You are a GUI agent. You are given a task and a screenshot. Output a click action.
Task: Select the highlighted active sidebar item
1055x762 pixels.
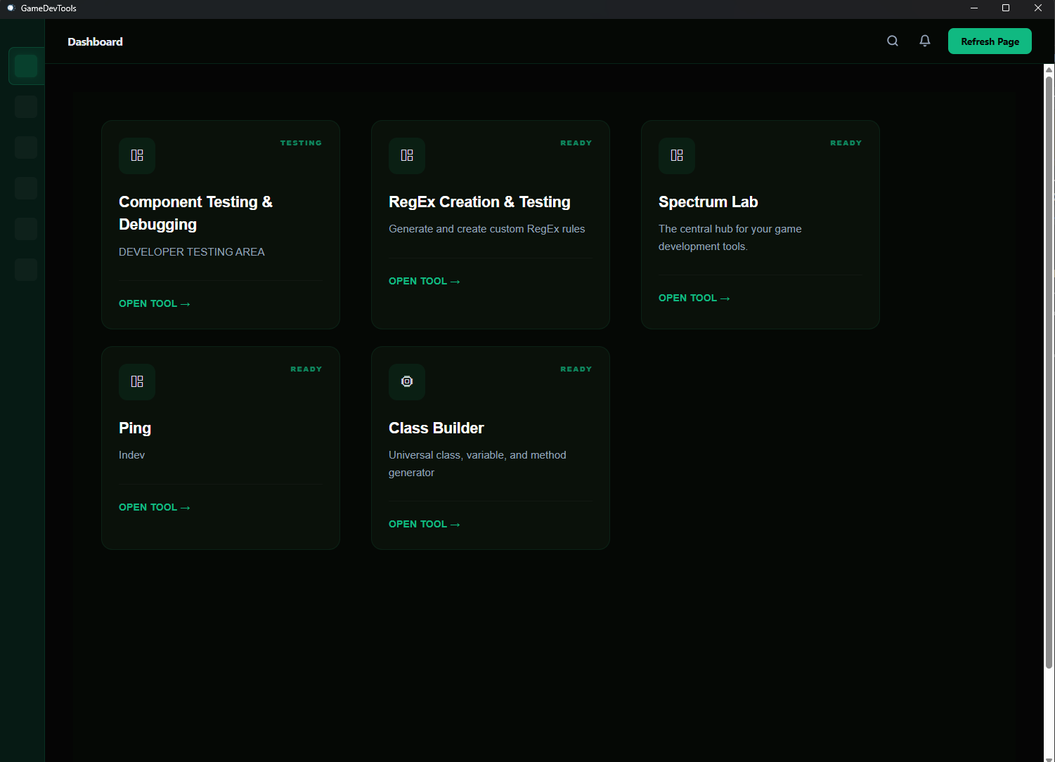point(26,66)
